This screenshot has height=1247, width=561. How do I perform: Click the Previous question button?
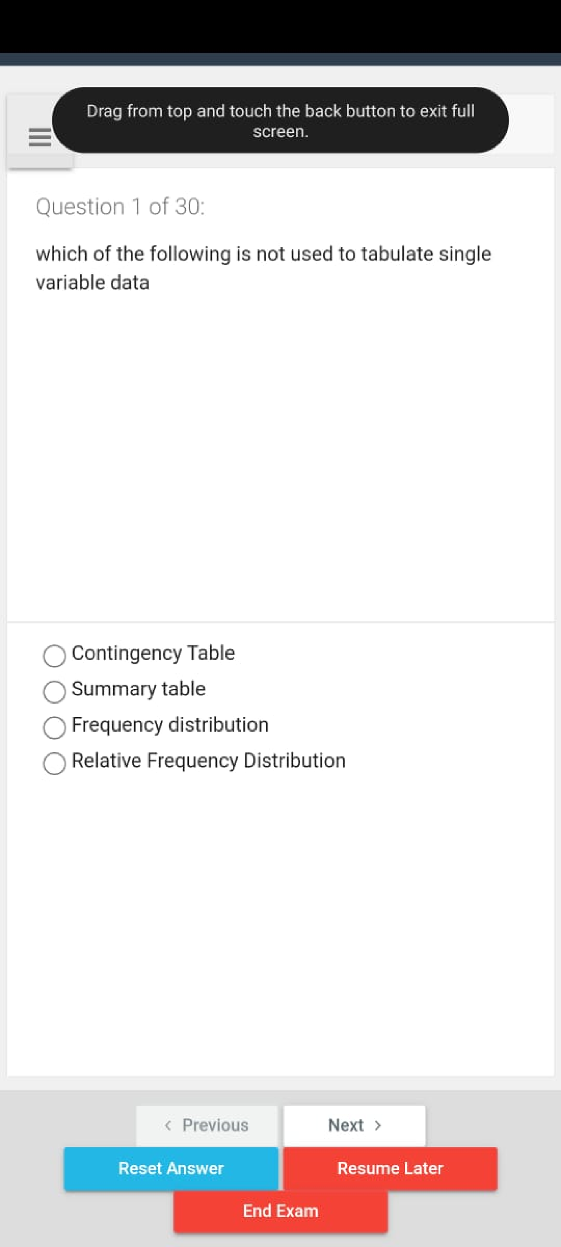pos(207,1125)
